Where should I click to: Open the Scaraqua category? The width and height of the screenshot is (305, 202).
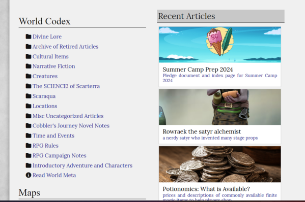(44, 96)
